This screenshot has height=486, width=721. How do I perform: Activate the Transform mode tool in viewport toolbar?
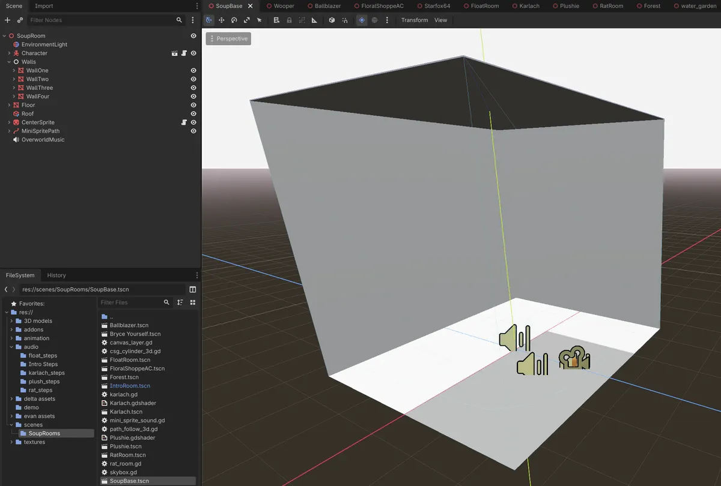tap(208, 20)
